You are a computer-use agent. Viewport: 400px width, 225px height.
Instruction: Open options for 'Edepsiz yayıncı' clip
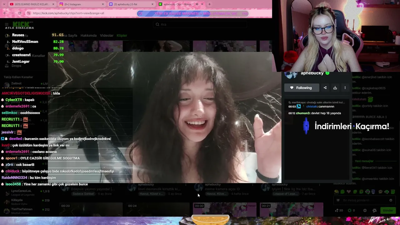pos(118,185)
